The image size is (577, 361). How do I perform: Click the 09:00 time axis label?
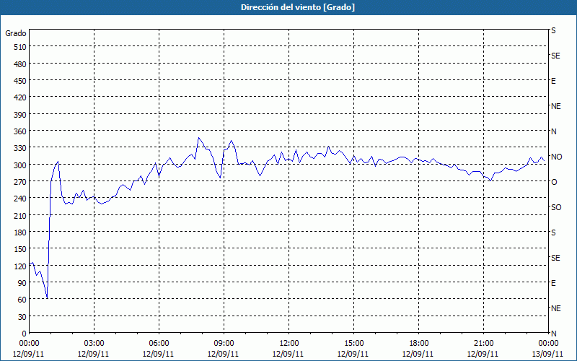pyautogui.click(x=224, y=344)
